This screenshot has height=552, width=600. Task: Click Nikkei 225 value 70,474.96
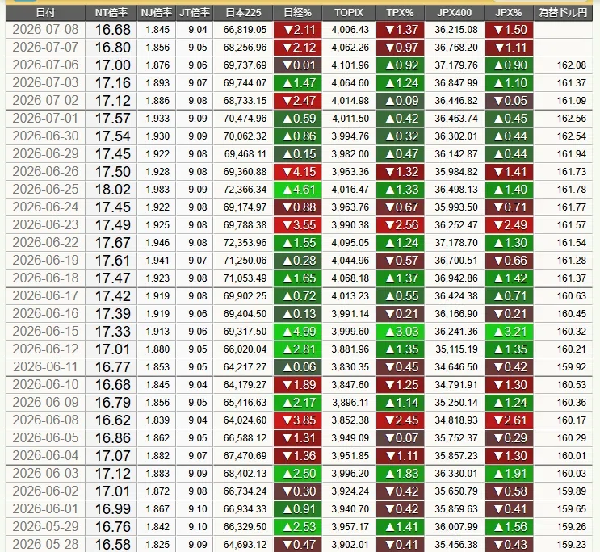coord(245,118)
